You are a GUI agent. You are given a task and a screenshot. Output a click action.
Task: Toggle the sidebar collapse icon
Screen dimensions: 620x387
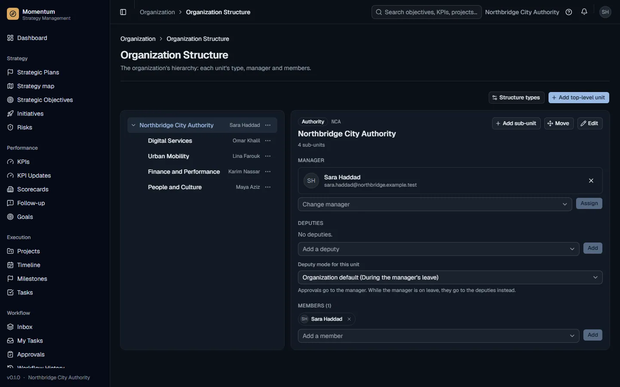point(123,12)
